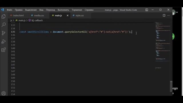The image size is (183, 103).
Task: Open the Explorer panel icon
Action: point(3,17)
